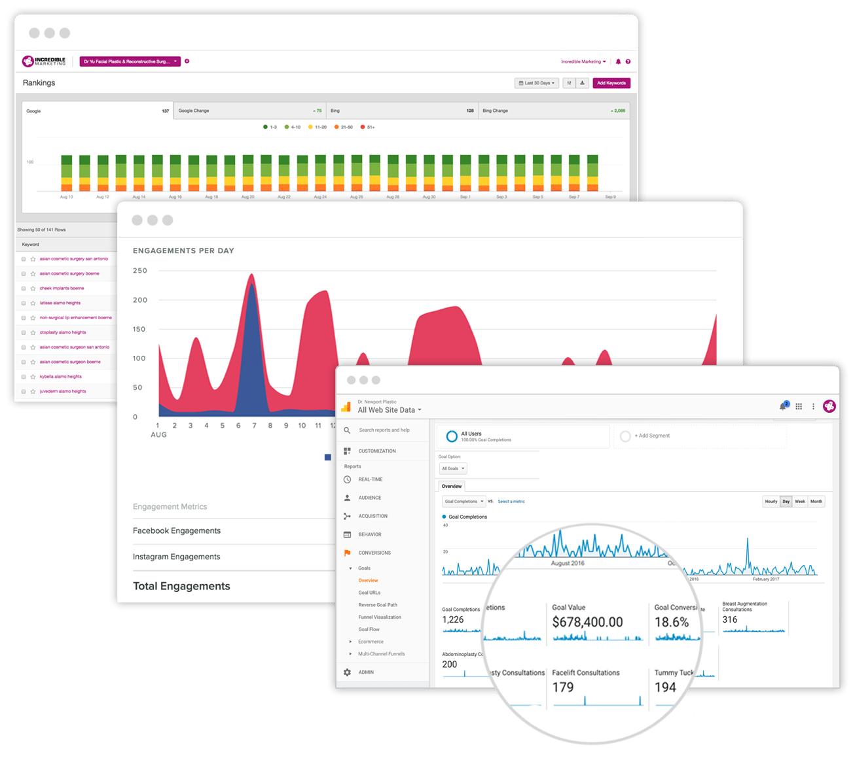853x762 pixels.
Task: Open Admin gear icon in Analytics sidebar
Action: 347,672
